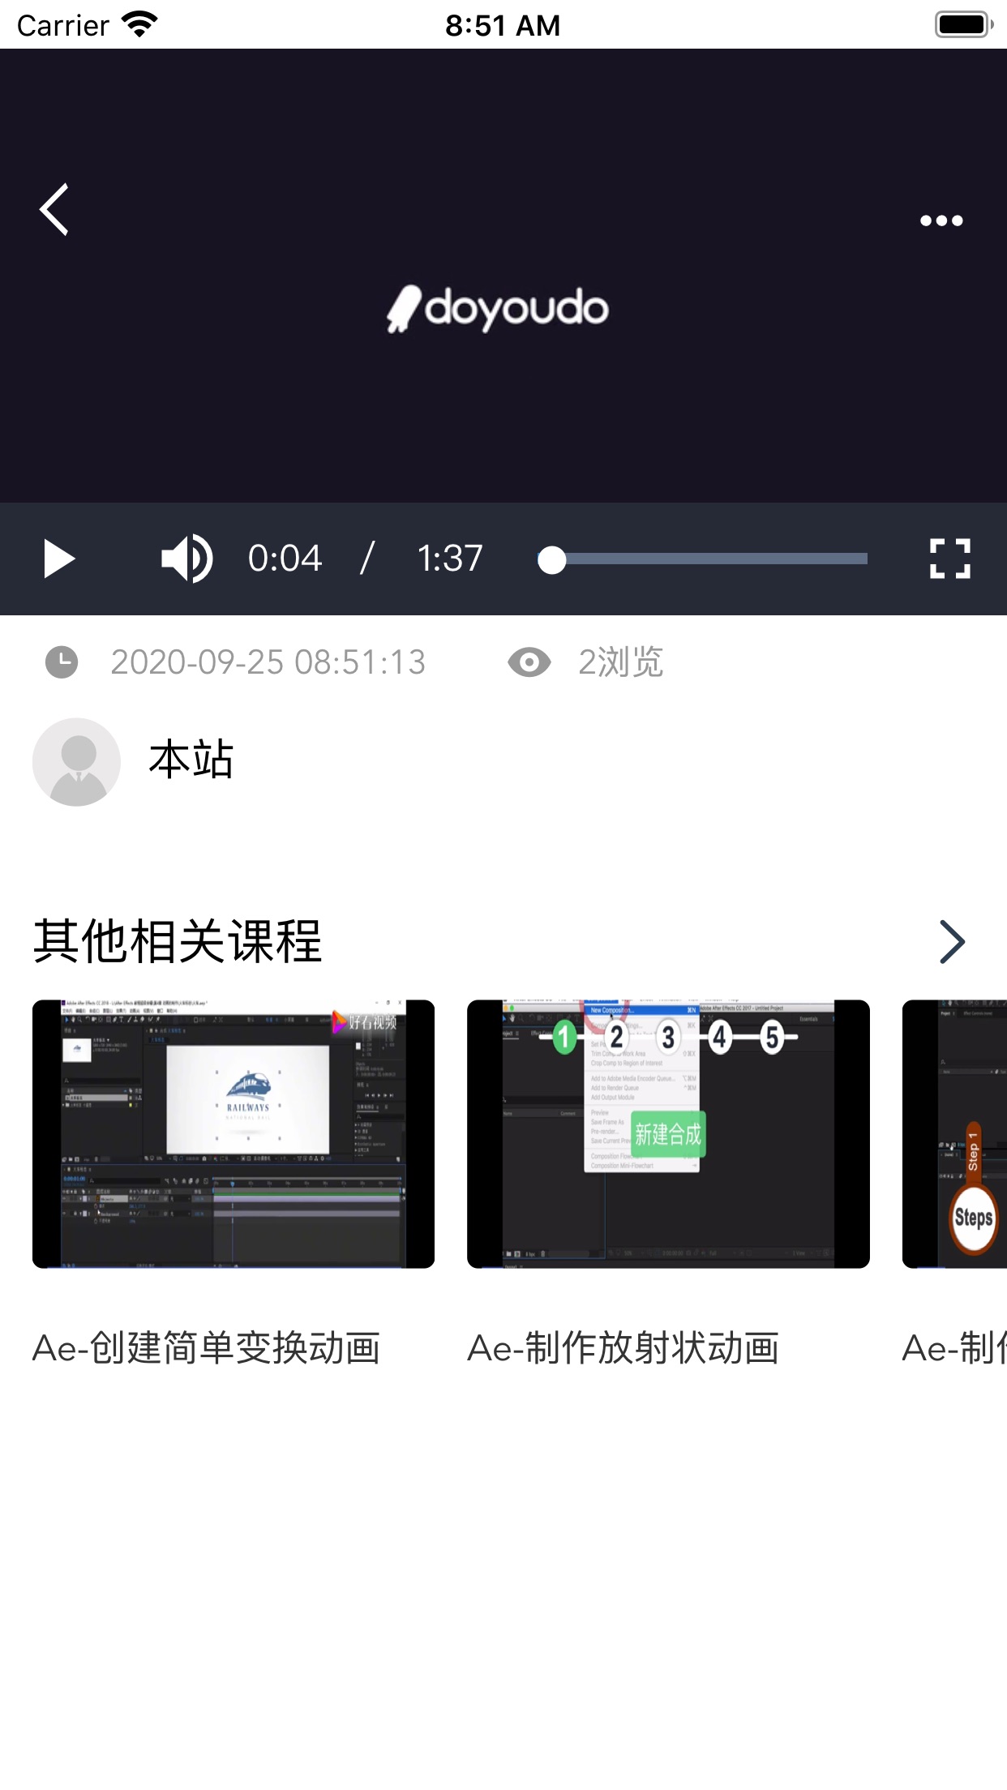Mute the video volume

click(x=186, y=559)
